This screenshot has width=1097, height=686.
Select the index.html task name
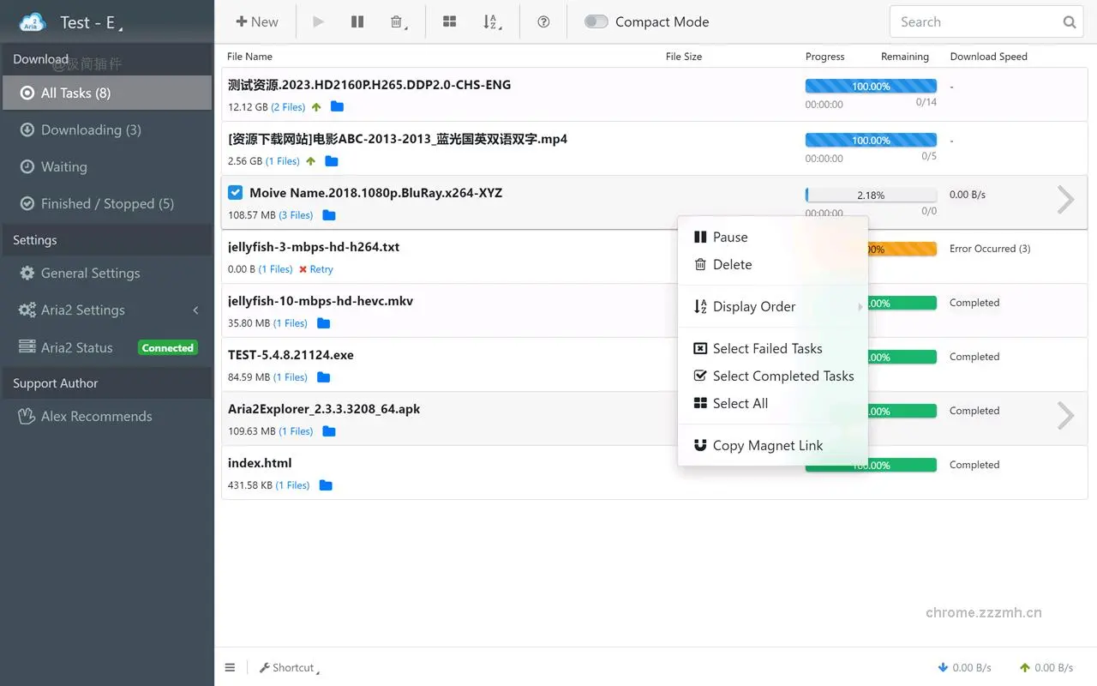[260, 463]
